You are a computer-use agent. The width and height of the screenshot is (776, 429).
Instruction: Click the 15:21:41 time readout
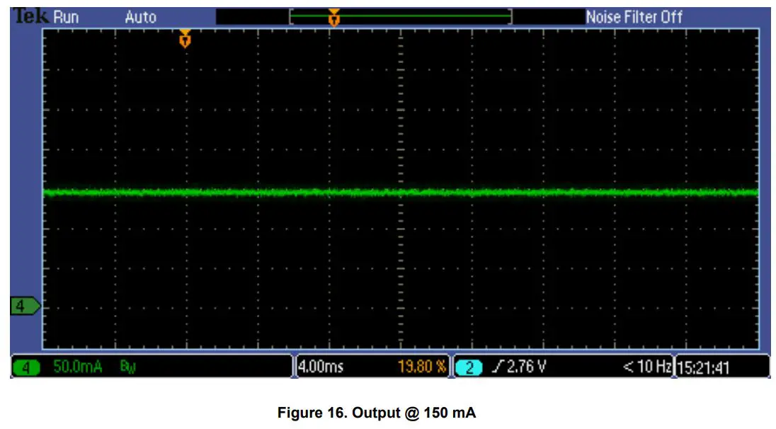703,368
